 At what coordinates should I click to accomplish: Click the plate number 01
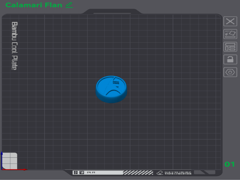pos(230,164)
